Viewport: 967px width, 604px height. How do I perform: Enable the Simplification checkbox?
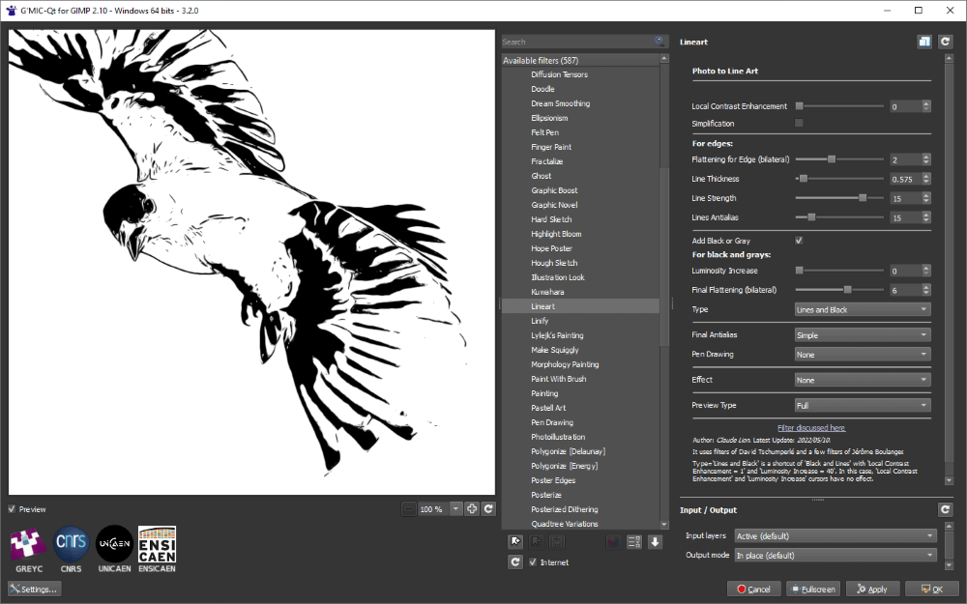tap(799, 124)
